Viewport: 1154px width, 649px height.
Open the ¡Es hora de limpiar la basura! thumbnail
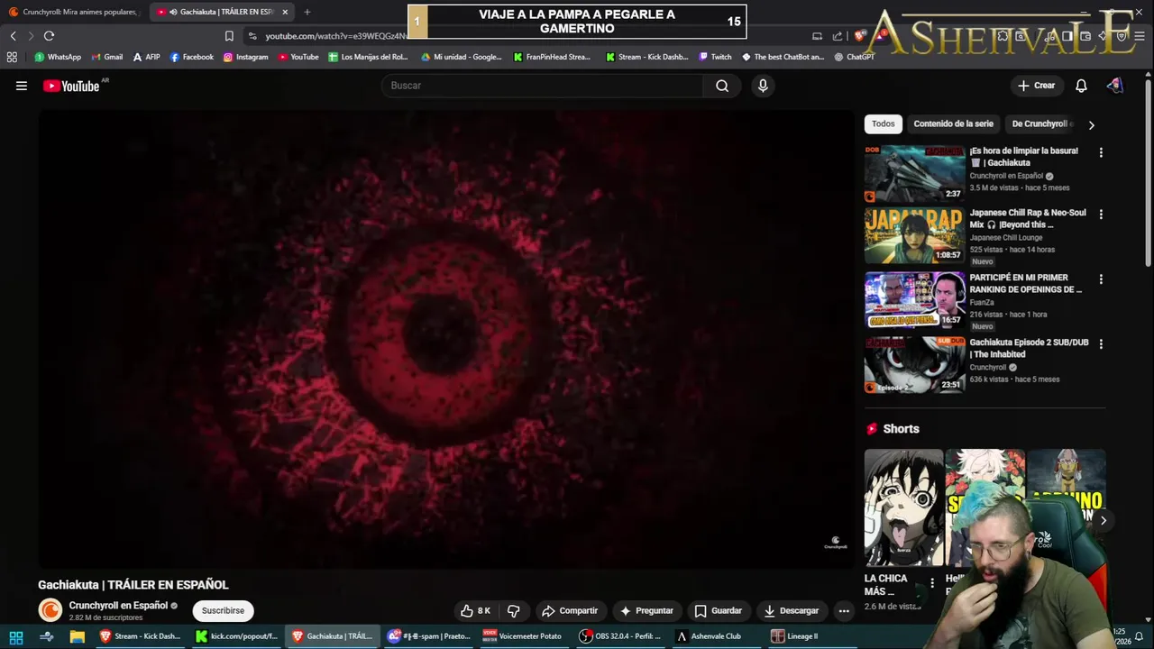point(914,173)
